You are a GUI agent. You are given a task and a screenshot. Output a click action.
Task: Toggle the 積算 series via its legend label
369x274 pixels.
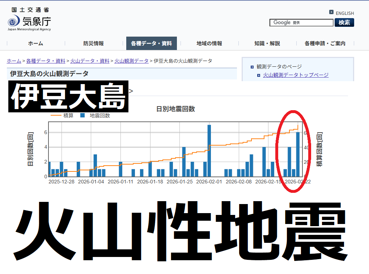click(x=68, y=116)
